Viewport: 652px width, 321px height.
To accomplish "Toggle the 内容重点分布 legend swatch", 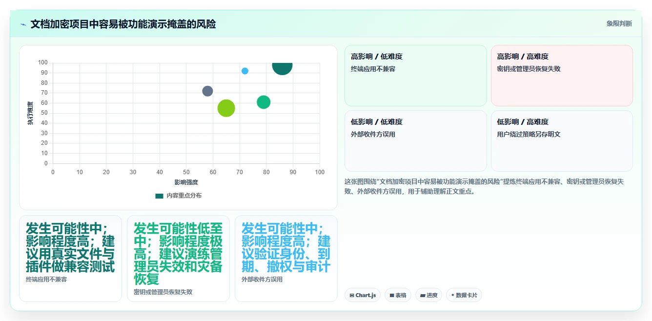I will click(x=159, y=196).
